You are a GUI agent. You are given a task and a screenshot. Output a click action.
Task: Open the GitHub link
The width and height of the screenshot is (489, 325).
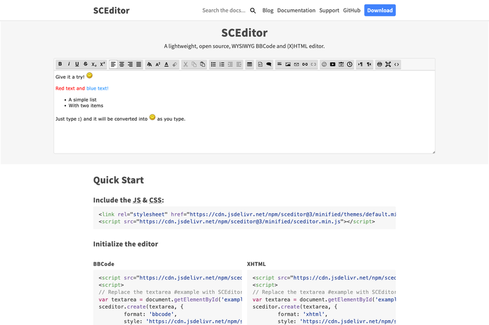[351, 10]
